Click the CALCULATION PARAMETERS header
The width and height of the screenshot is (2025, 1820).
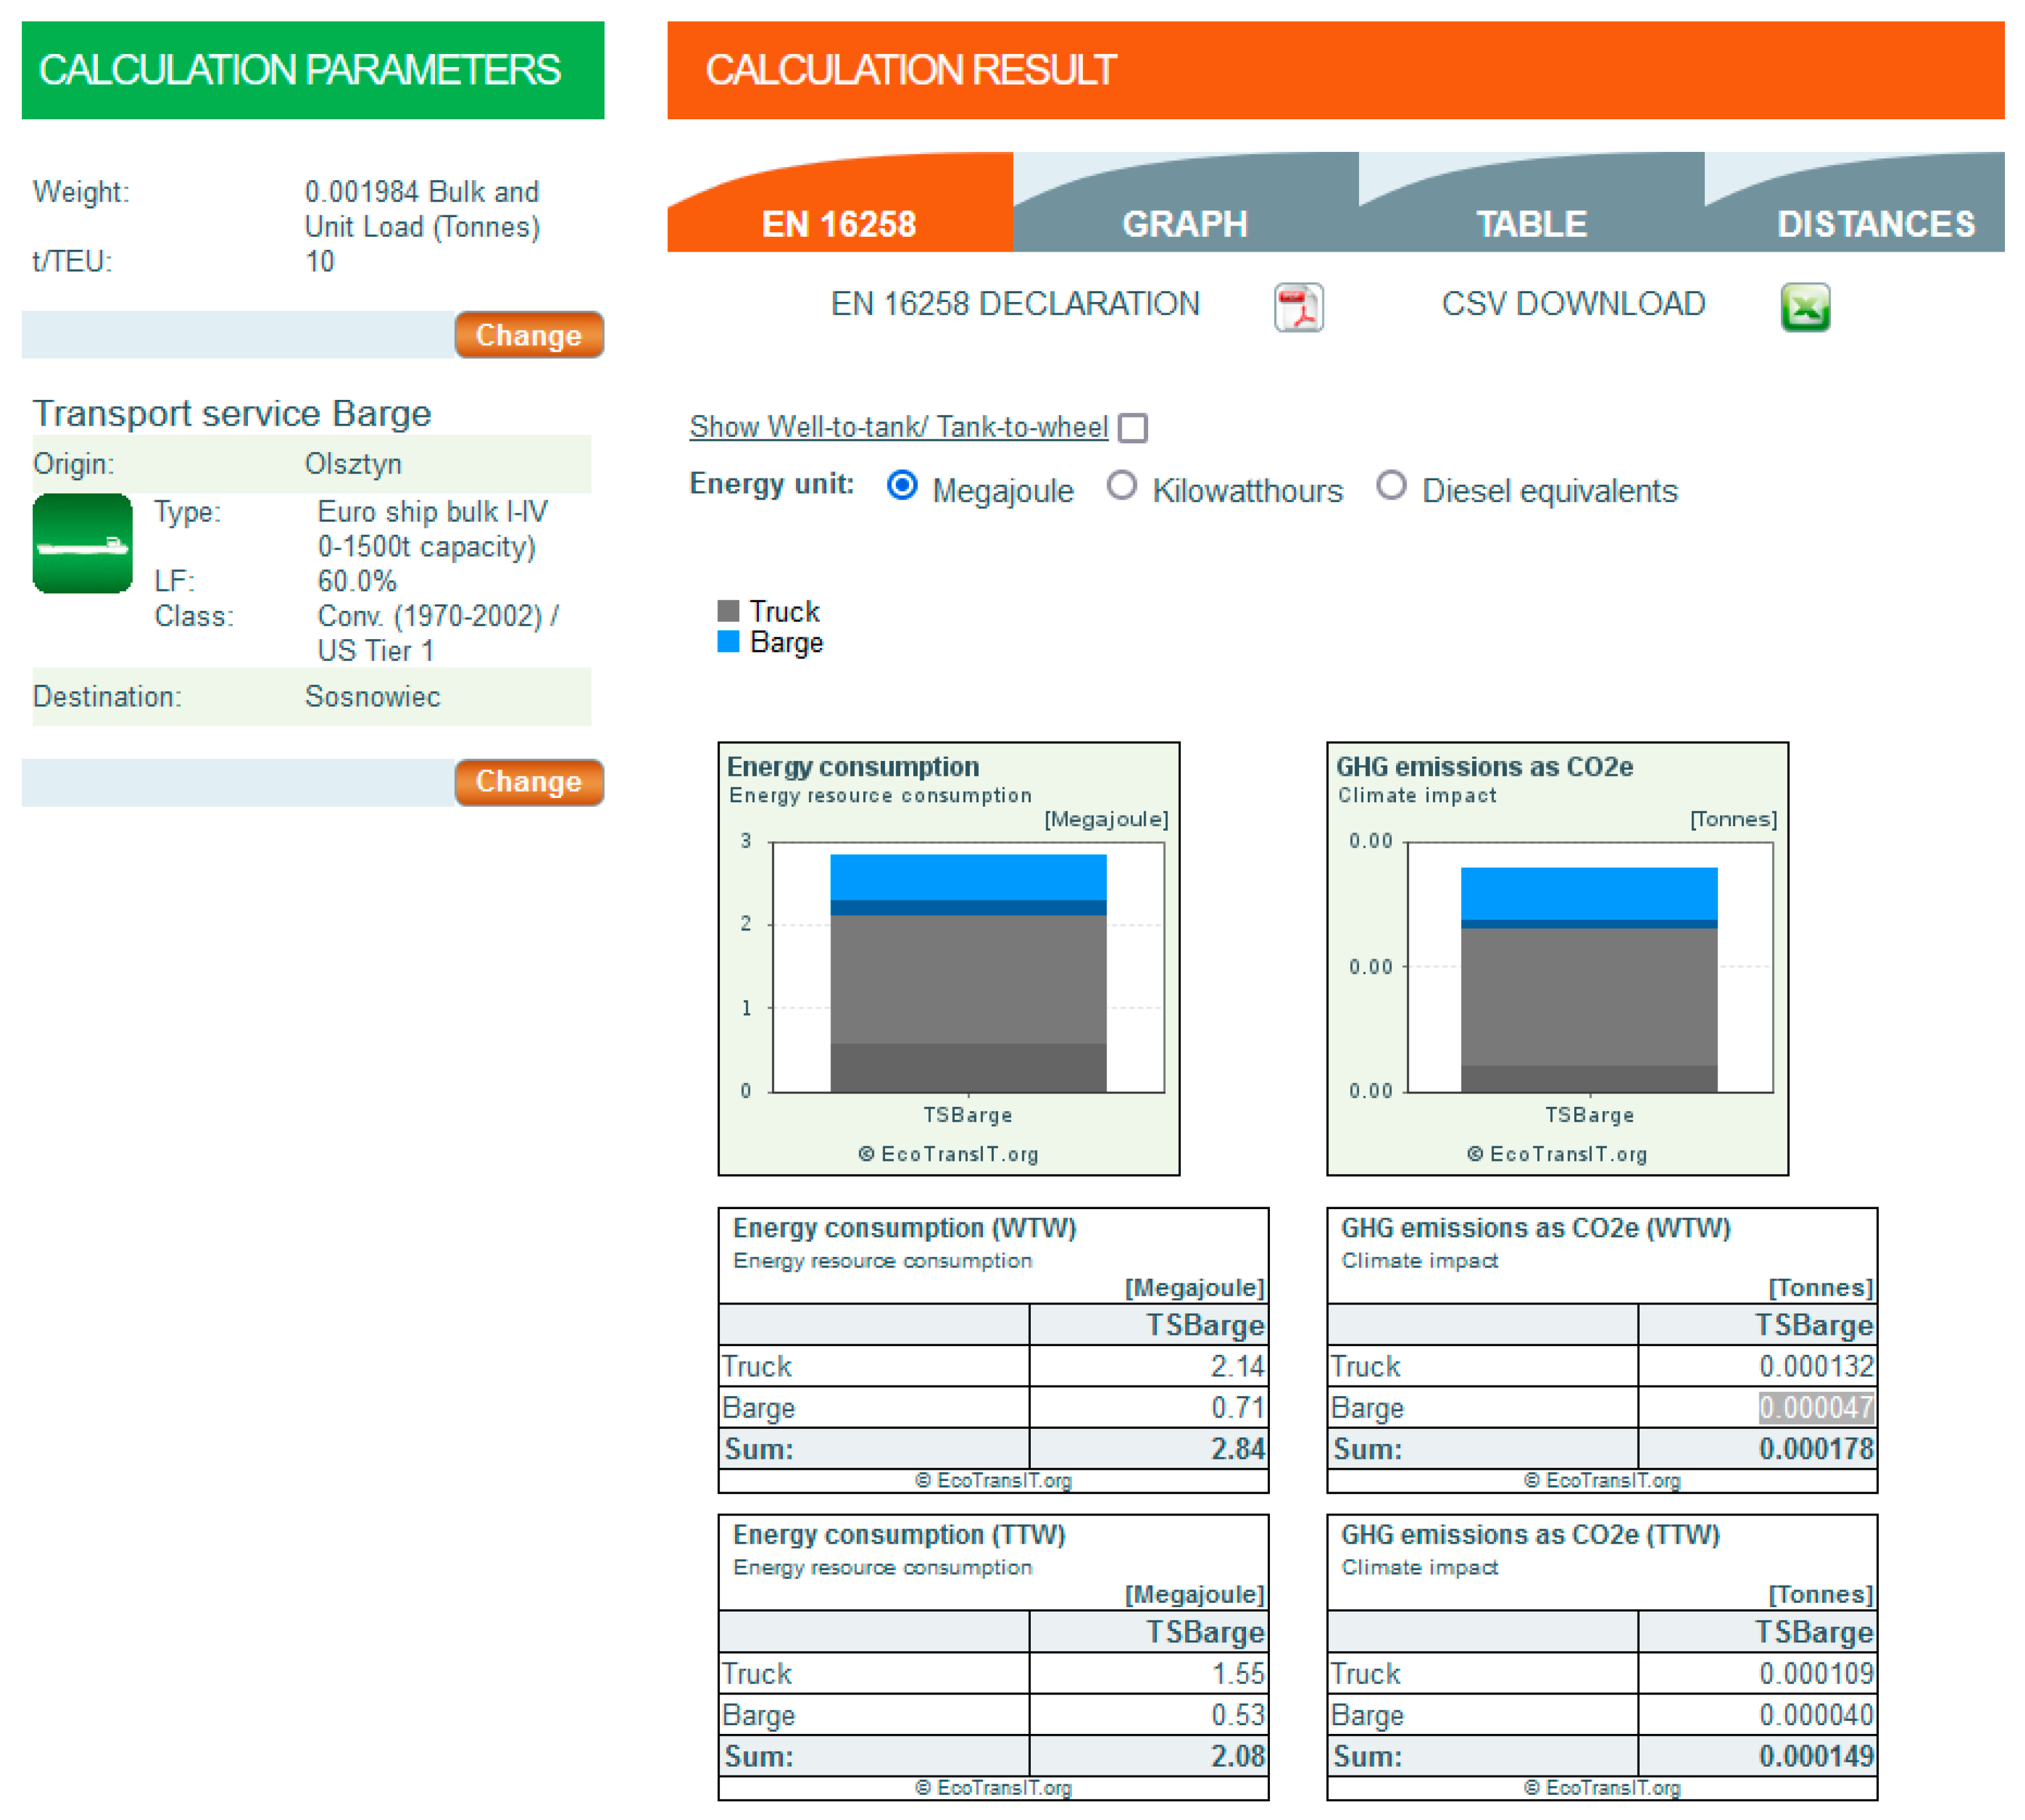pyautogui.click(x=313, y=70)
